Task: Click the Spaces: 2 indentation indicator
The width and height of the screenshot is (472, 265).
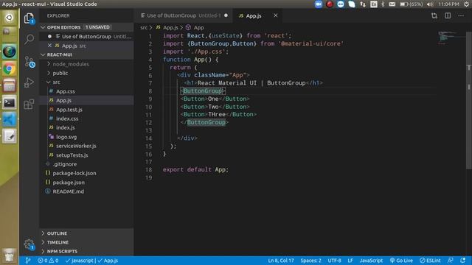Action: pyautogui.click(x=310, y=261)
